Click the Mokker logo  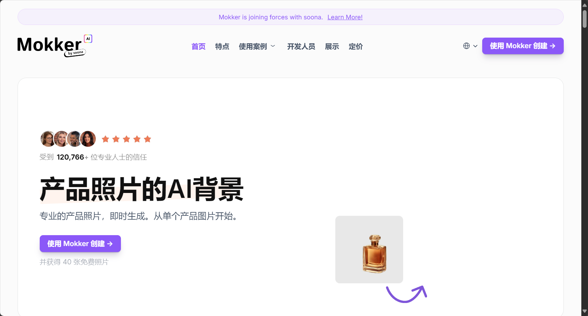click(55, 46)
